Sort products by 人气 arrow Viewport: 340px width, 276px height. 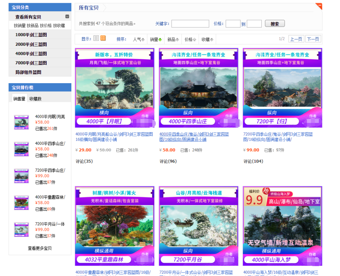pyautogui.click(x=143, y=40)
